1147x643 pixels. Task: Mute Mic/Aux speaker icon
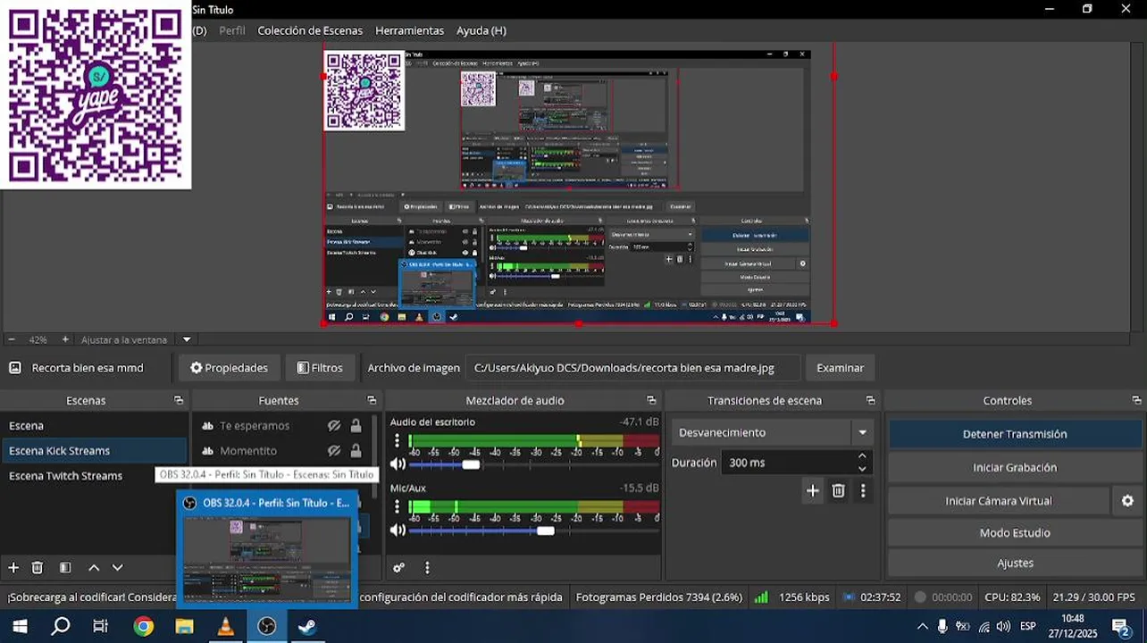pos(398,530)
